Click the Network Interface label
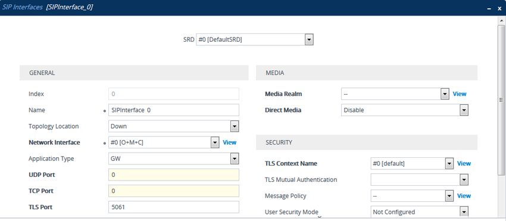 [54, 142]
